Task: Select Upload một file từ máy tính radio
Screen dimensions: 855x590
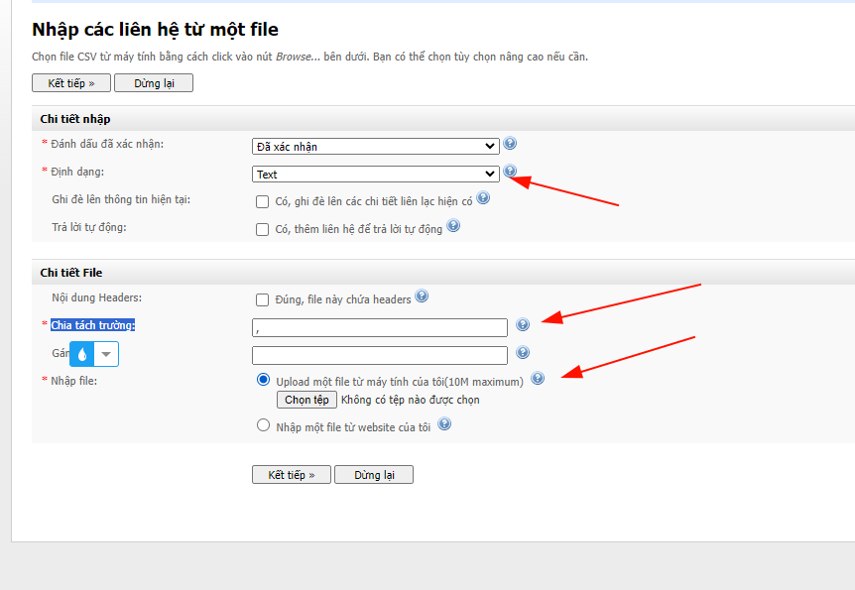Action: pyautogui.click(x=263, y=380)
